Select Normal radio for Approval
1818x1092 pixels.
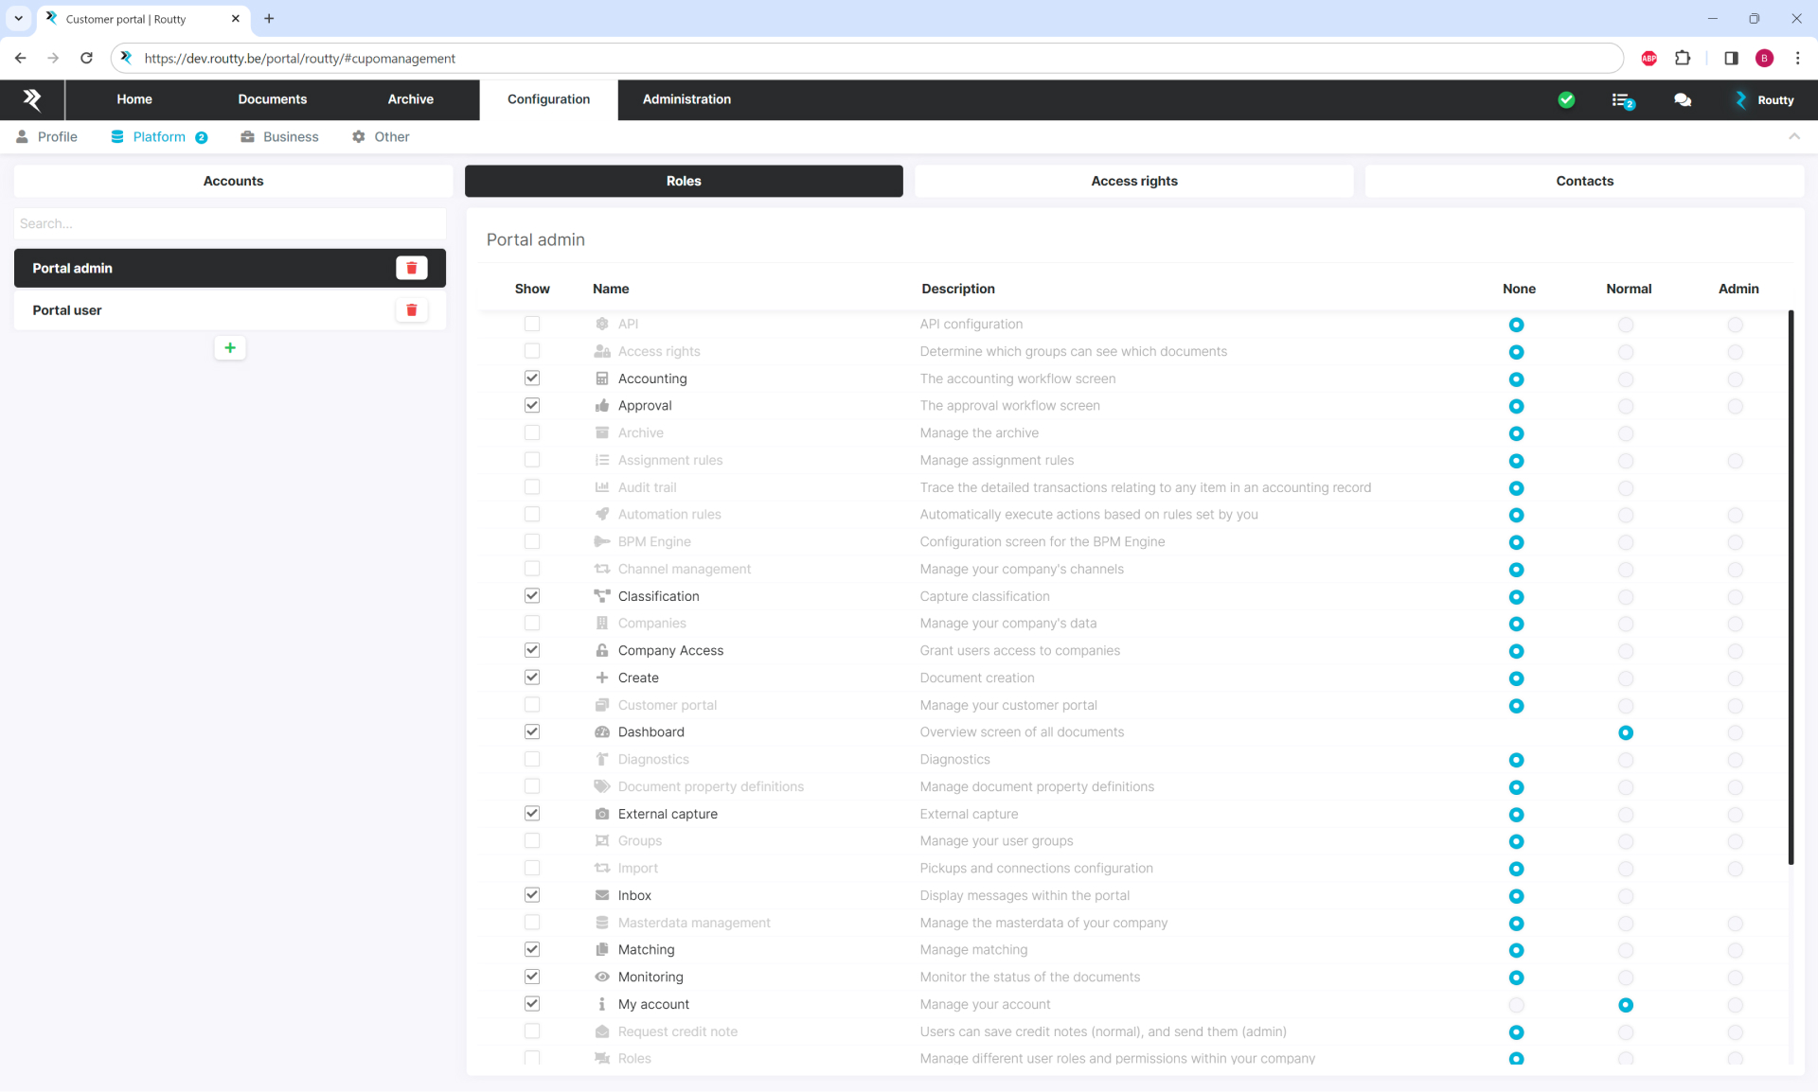point(1626,406)
